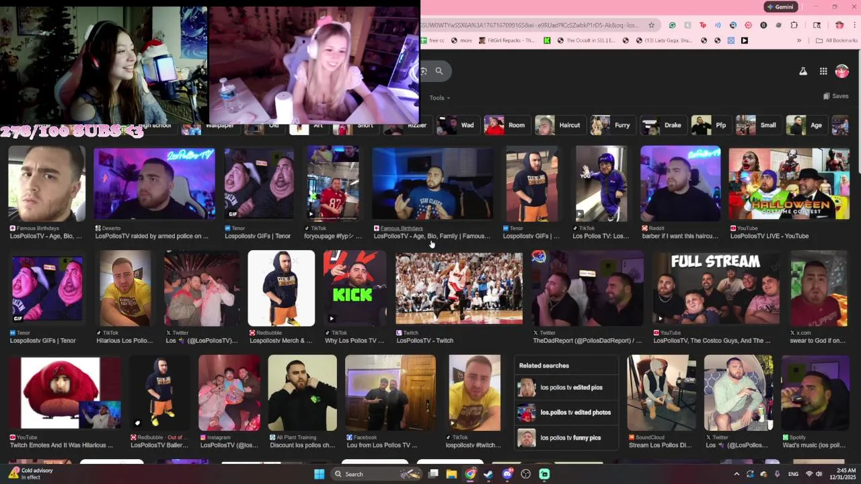Open the Google apps grid
Image resolution: width=861 pixels, height=484 pixels.
[x=823, y=71]
